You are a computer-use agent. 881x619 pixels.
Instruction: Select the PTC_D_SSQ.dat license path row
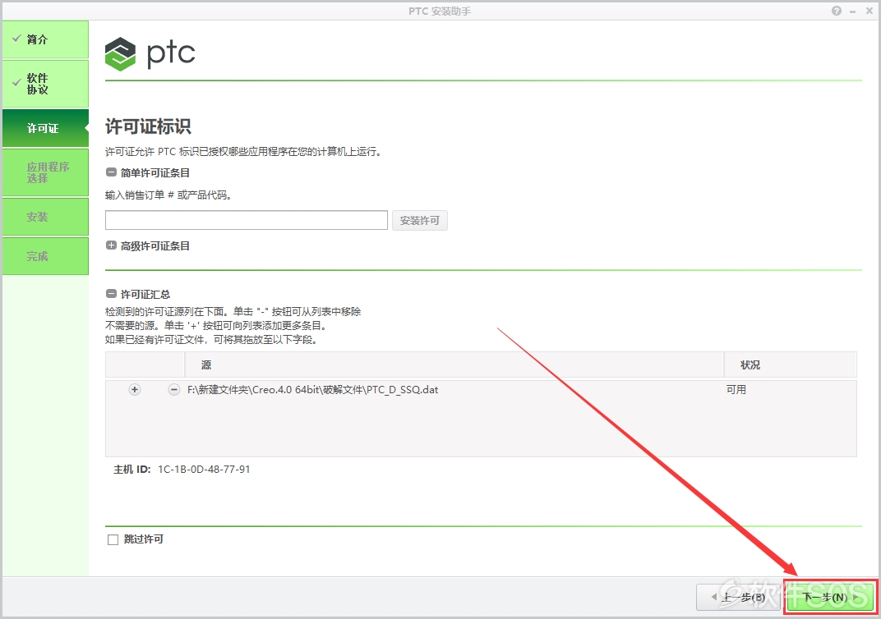pyautogui.click(x=312, y=389)
